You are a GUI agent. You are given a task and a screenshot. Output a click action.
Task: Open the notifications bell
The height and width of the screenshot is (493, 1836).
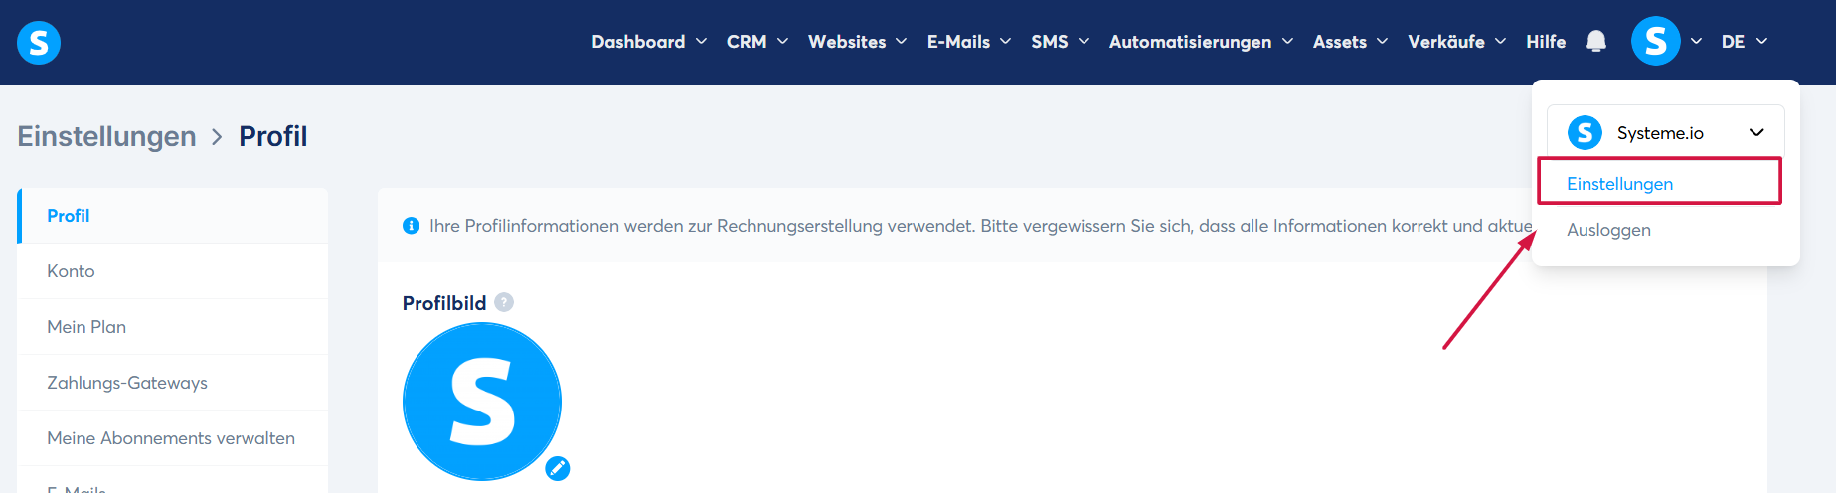1596,41
